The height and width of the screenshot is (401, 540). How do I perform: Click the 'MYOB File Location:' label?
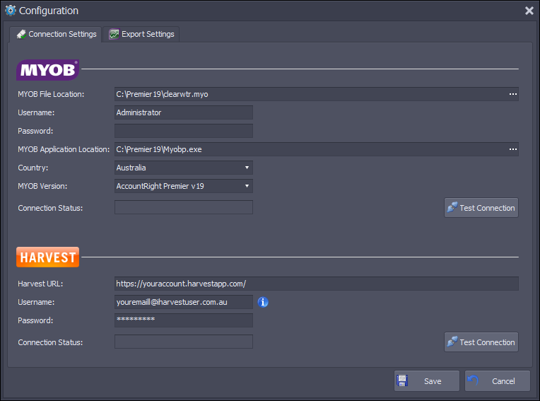click(51, 94)
